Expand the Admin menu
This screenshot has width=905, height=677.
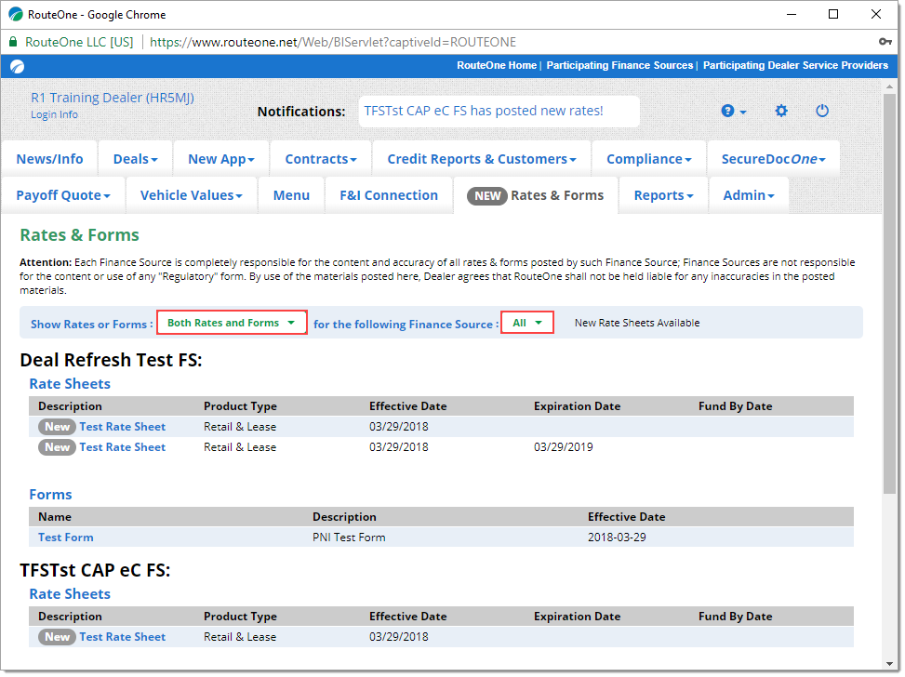click(749, 195)
